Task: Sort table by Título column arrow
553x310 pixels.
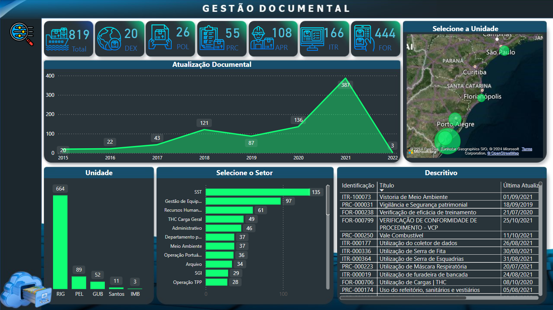Action: click(x=382, y=191)
